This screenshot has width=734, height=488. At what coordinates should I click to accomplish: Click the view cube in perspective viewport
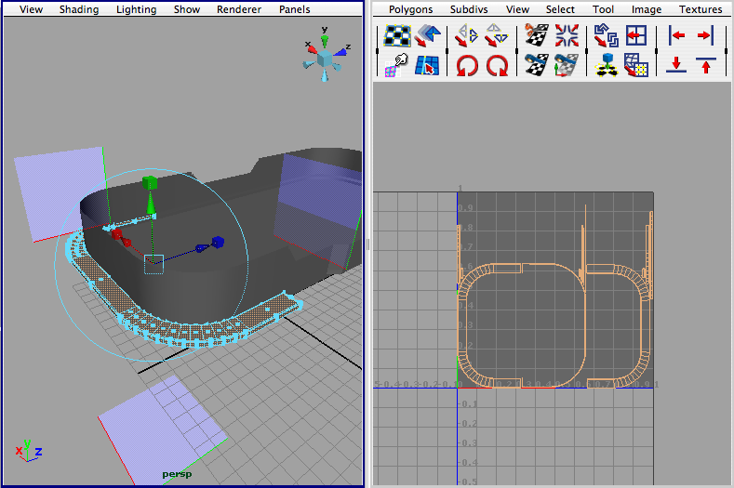(325, 59)
